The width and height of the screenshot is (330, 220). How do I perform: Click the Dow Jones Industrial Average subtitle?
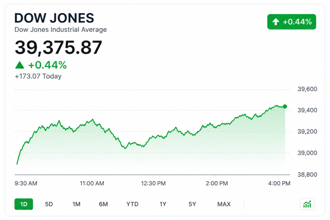click(x=61, y=29)
